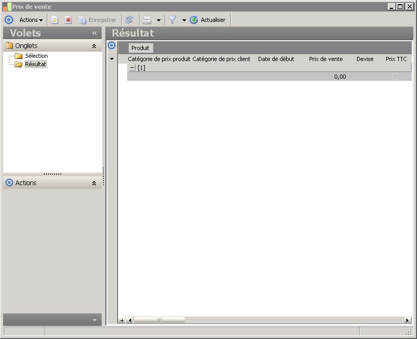Close the Prix de vente window
Image resolution: width=417 pixels, height=339 pixels.
coord(409,7)
